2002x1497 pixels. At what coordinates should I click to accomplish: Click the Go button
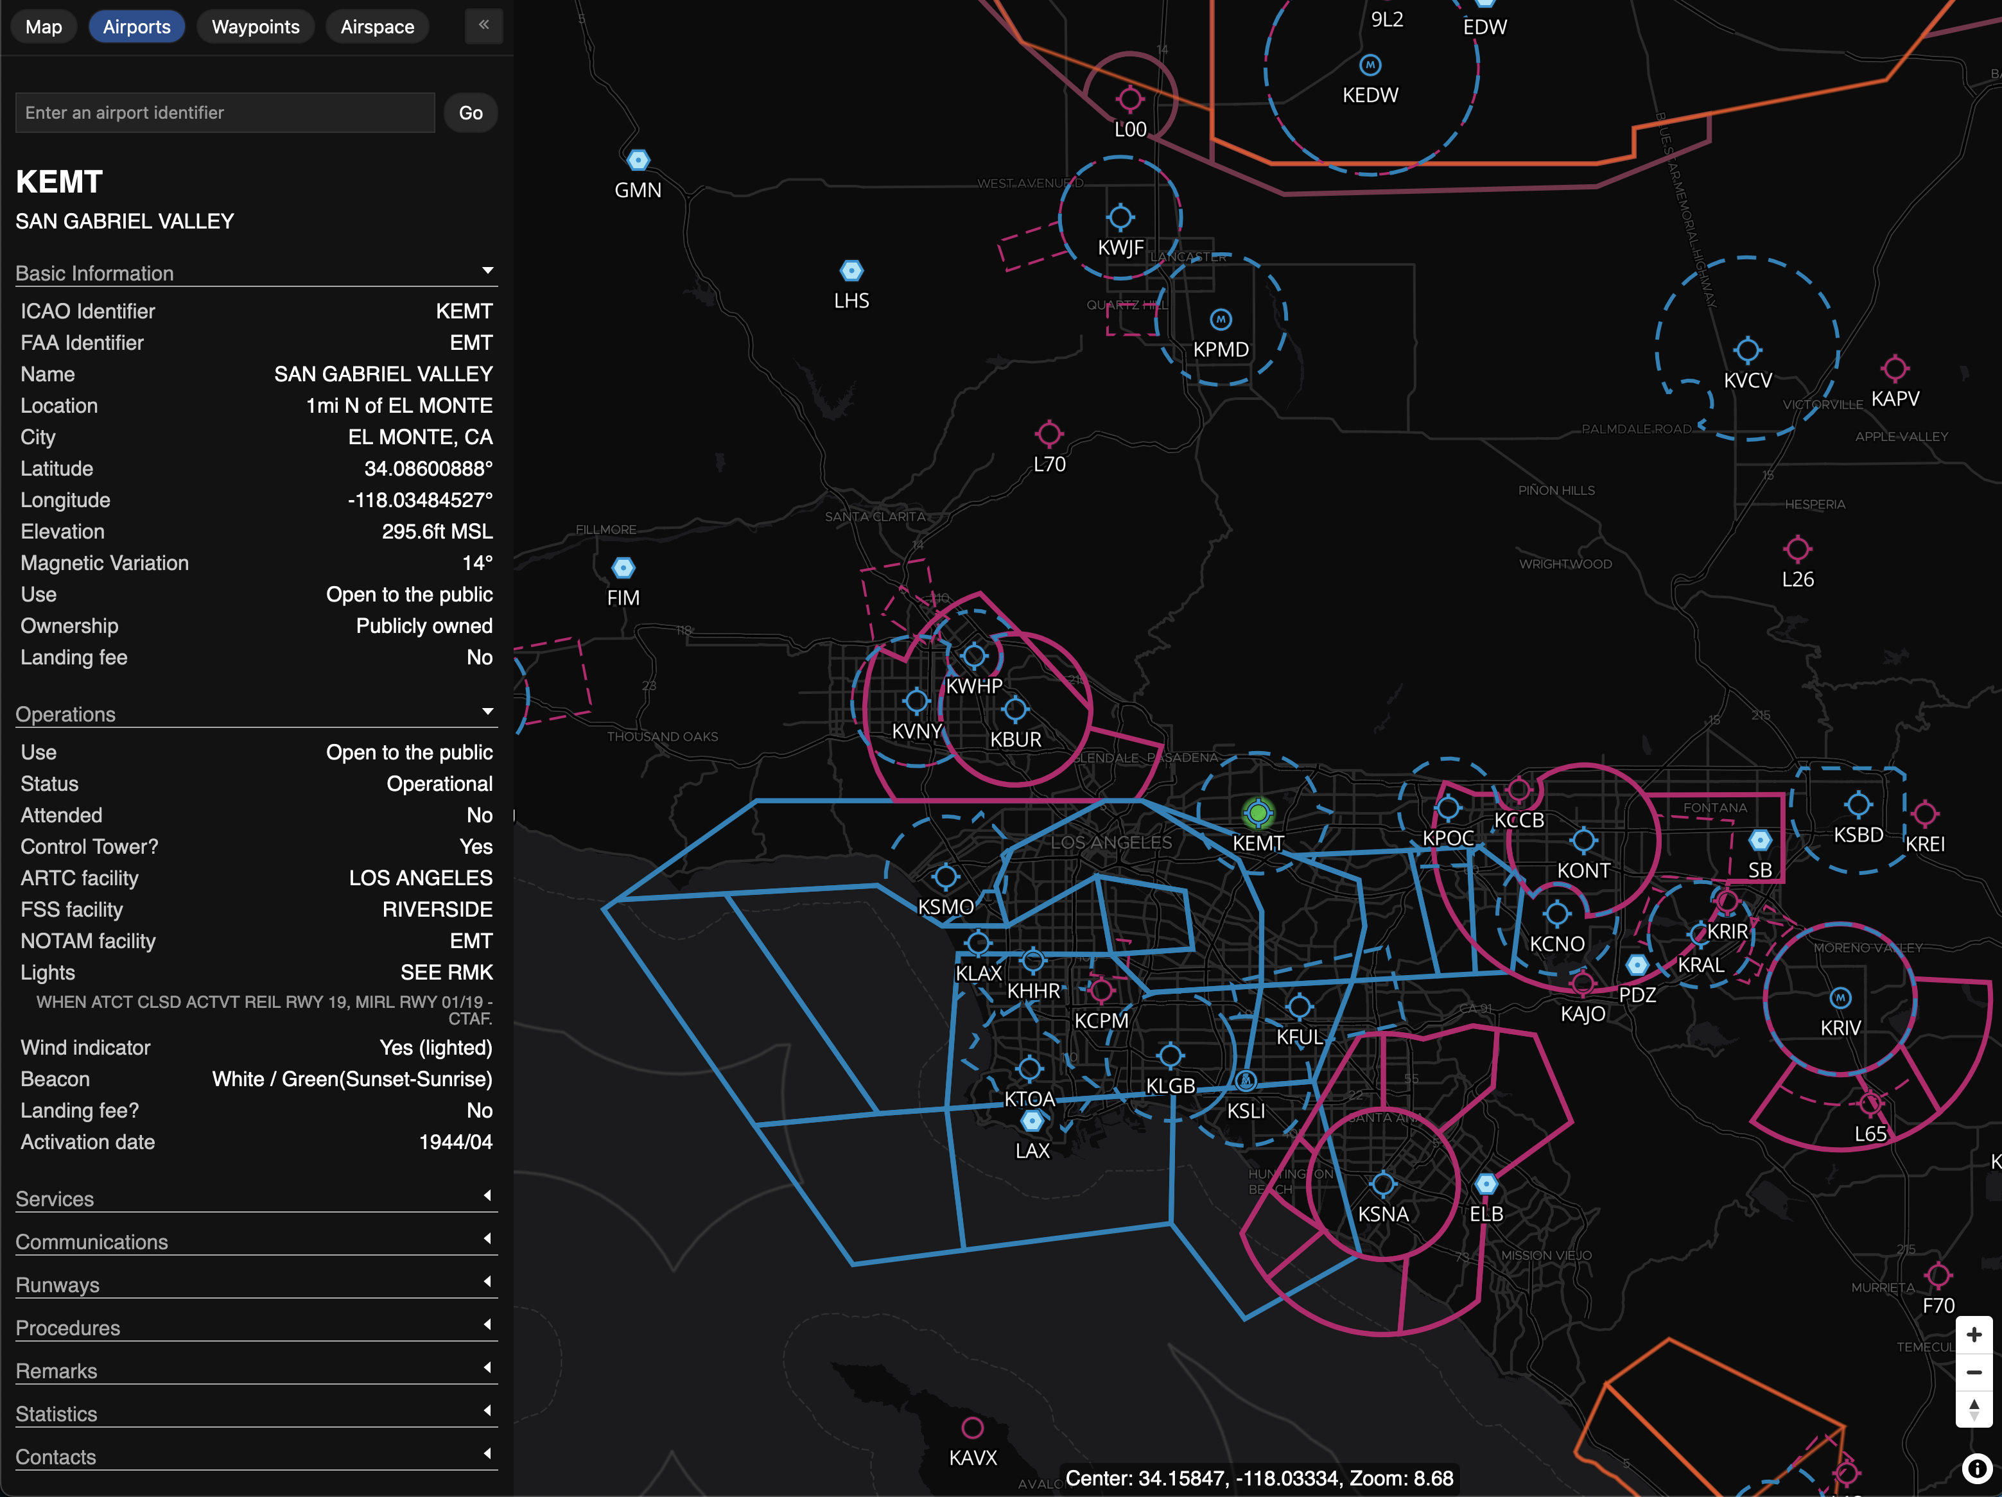471,113
